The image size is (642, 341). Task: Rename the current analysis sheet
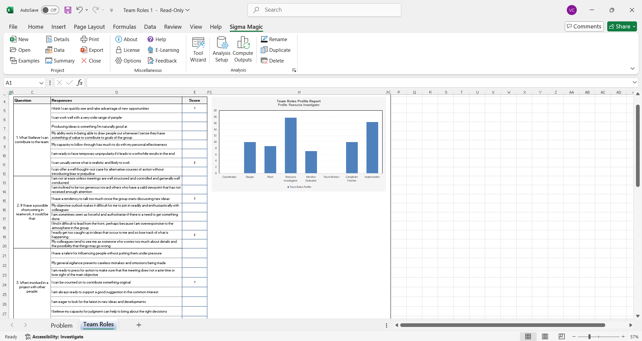274,39
